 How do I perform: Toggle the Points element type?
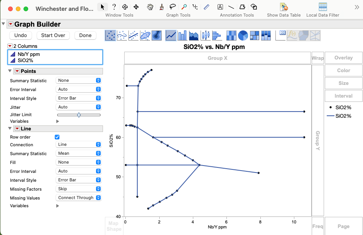pos(110,36)
